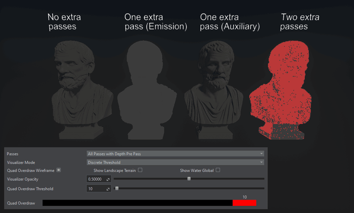Click the Visualizer Opacity slider handle
Image resolution: width=354 pixels, height=213 pixels.
pyautogui.click(x=189, y=178)
